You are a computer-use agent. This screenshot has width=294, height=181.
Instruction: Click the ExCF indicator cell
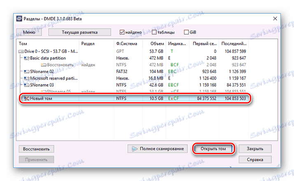tap(173, 99)
